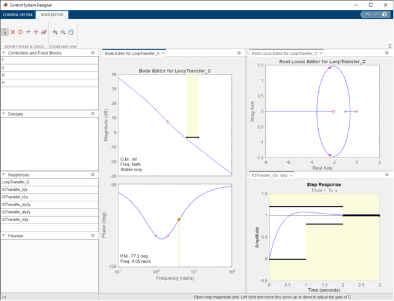Click the undo arrow in the title strip
394x301 pixels.
coord(367,14)
